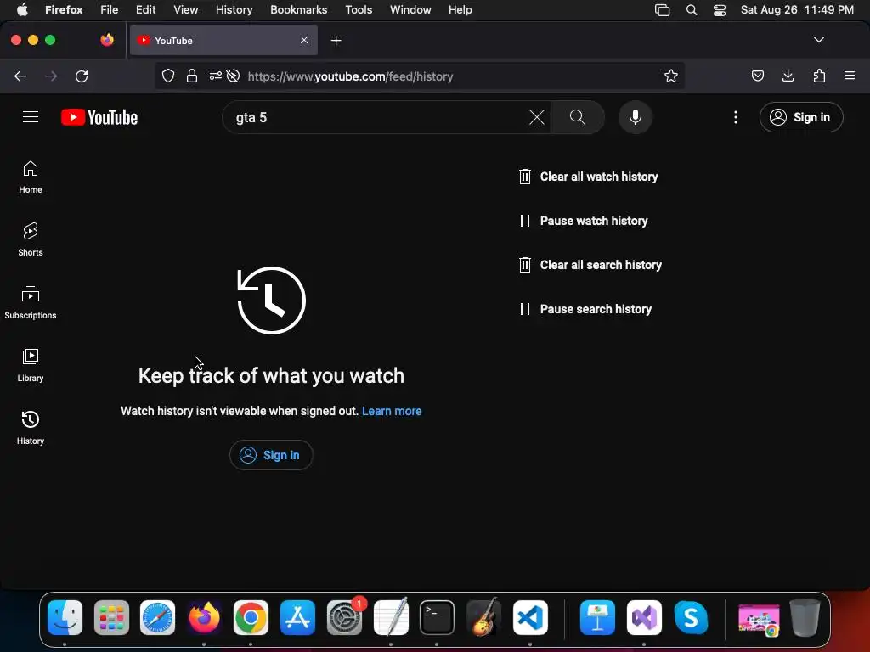
Task: Open Spotlight search in the menu bar
Action: [x=692, y=10]
